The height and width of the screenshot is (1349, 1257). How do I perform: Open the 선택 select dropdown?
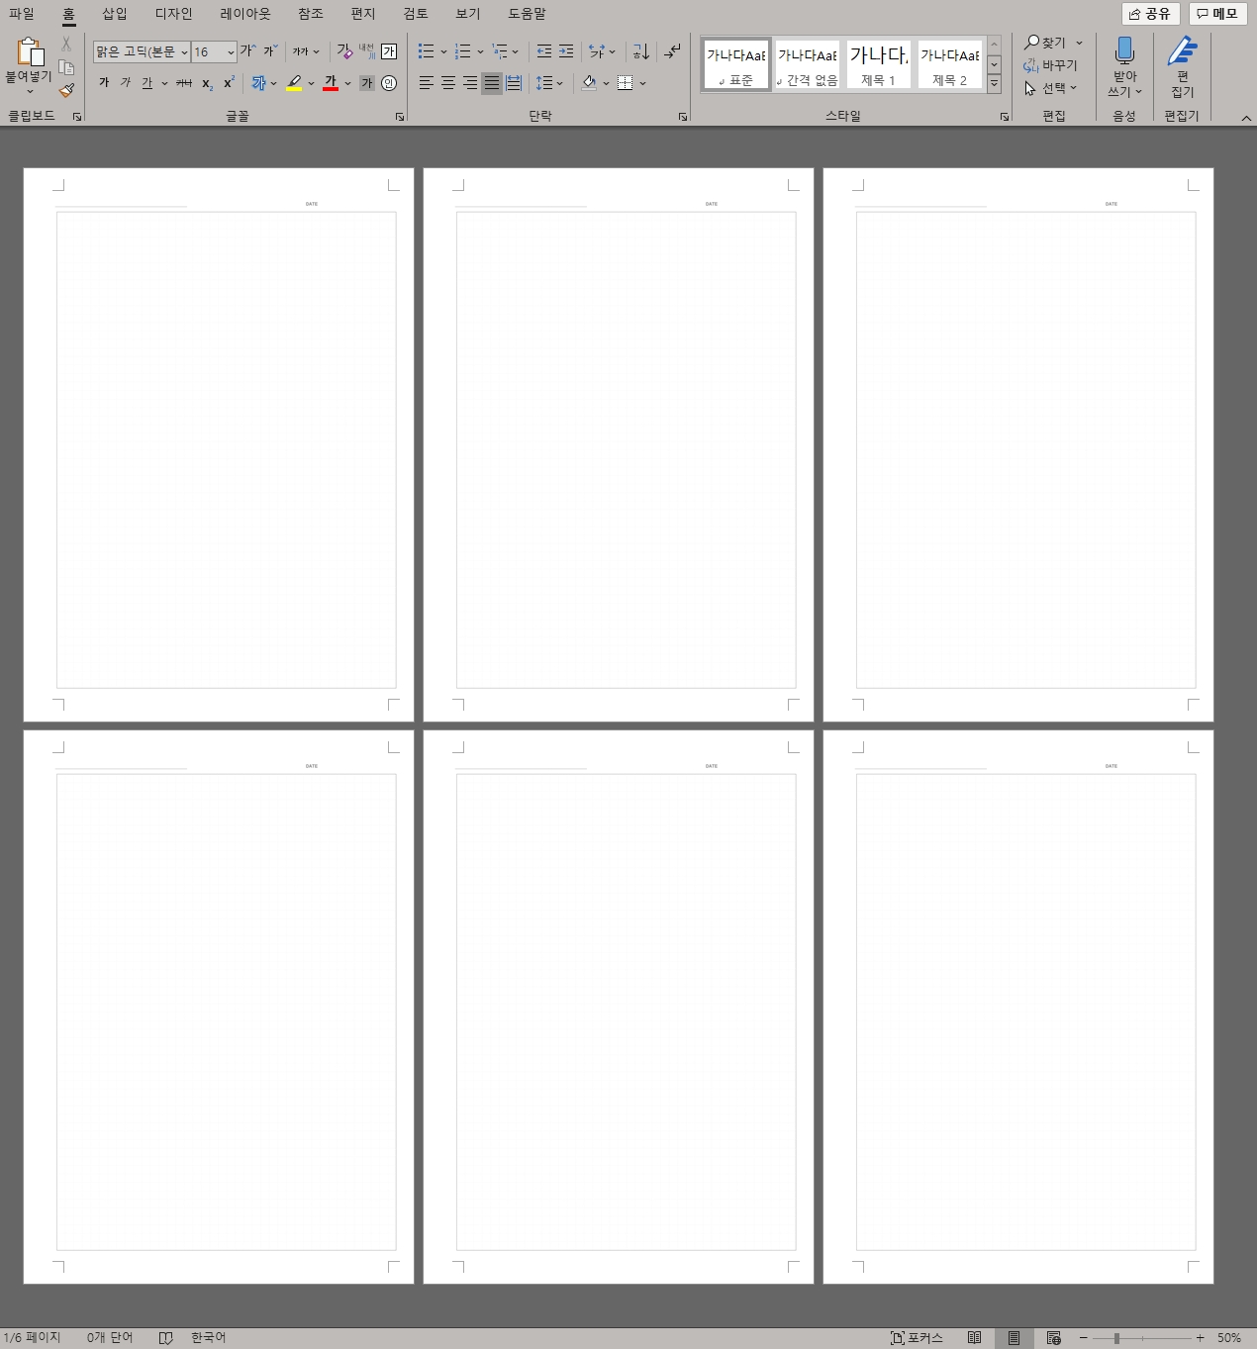(x=1051, y=88)
